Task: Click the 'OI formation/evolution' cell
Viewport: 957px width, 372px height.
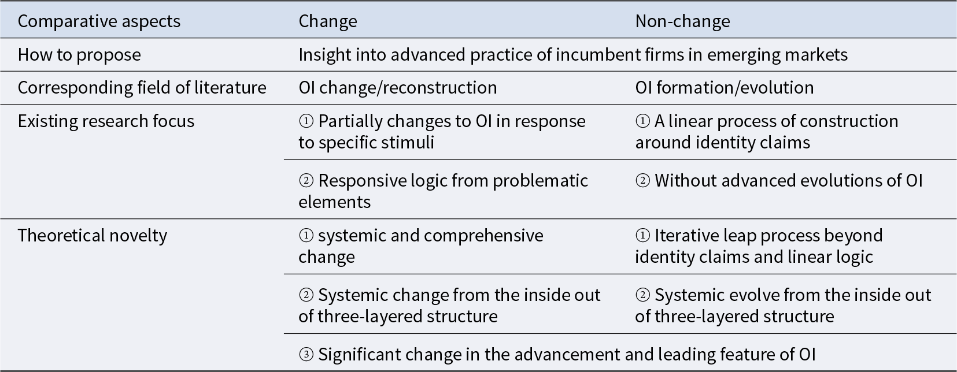Action: pos(725,88)
